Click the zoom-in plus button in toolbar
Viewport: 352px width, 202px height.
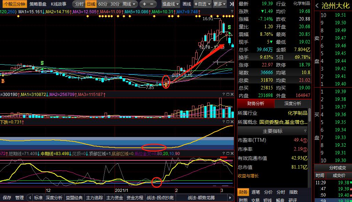pos(144,4)
